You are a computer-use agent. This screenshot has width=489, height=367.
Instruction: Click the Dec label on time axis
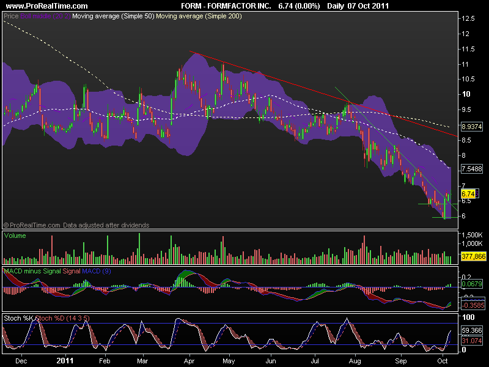(x=21, y=361)
